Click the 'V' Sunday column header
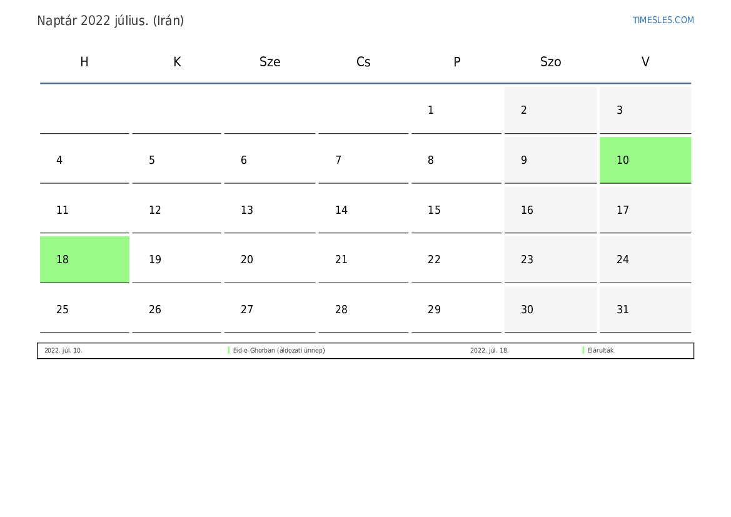Image resolution: width=731 pixels, height=517 pixels. point(645,62)
